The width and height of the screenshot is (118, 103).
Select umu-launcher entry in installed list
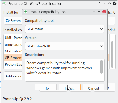[13, 44]
